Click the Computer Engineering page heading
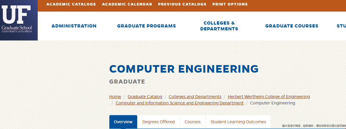Screen dimensions: 346x129 tap(184, 69)
